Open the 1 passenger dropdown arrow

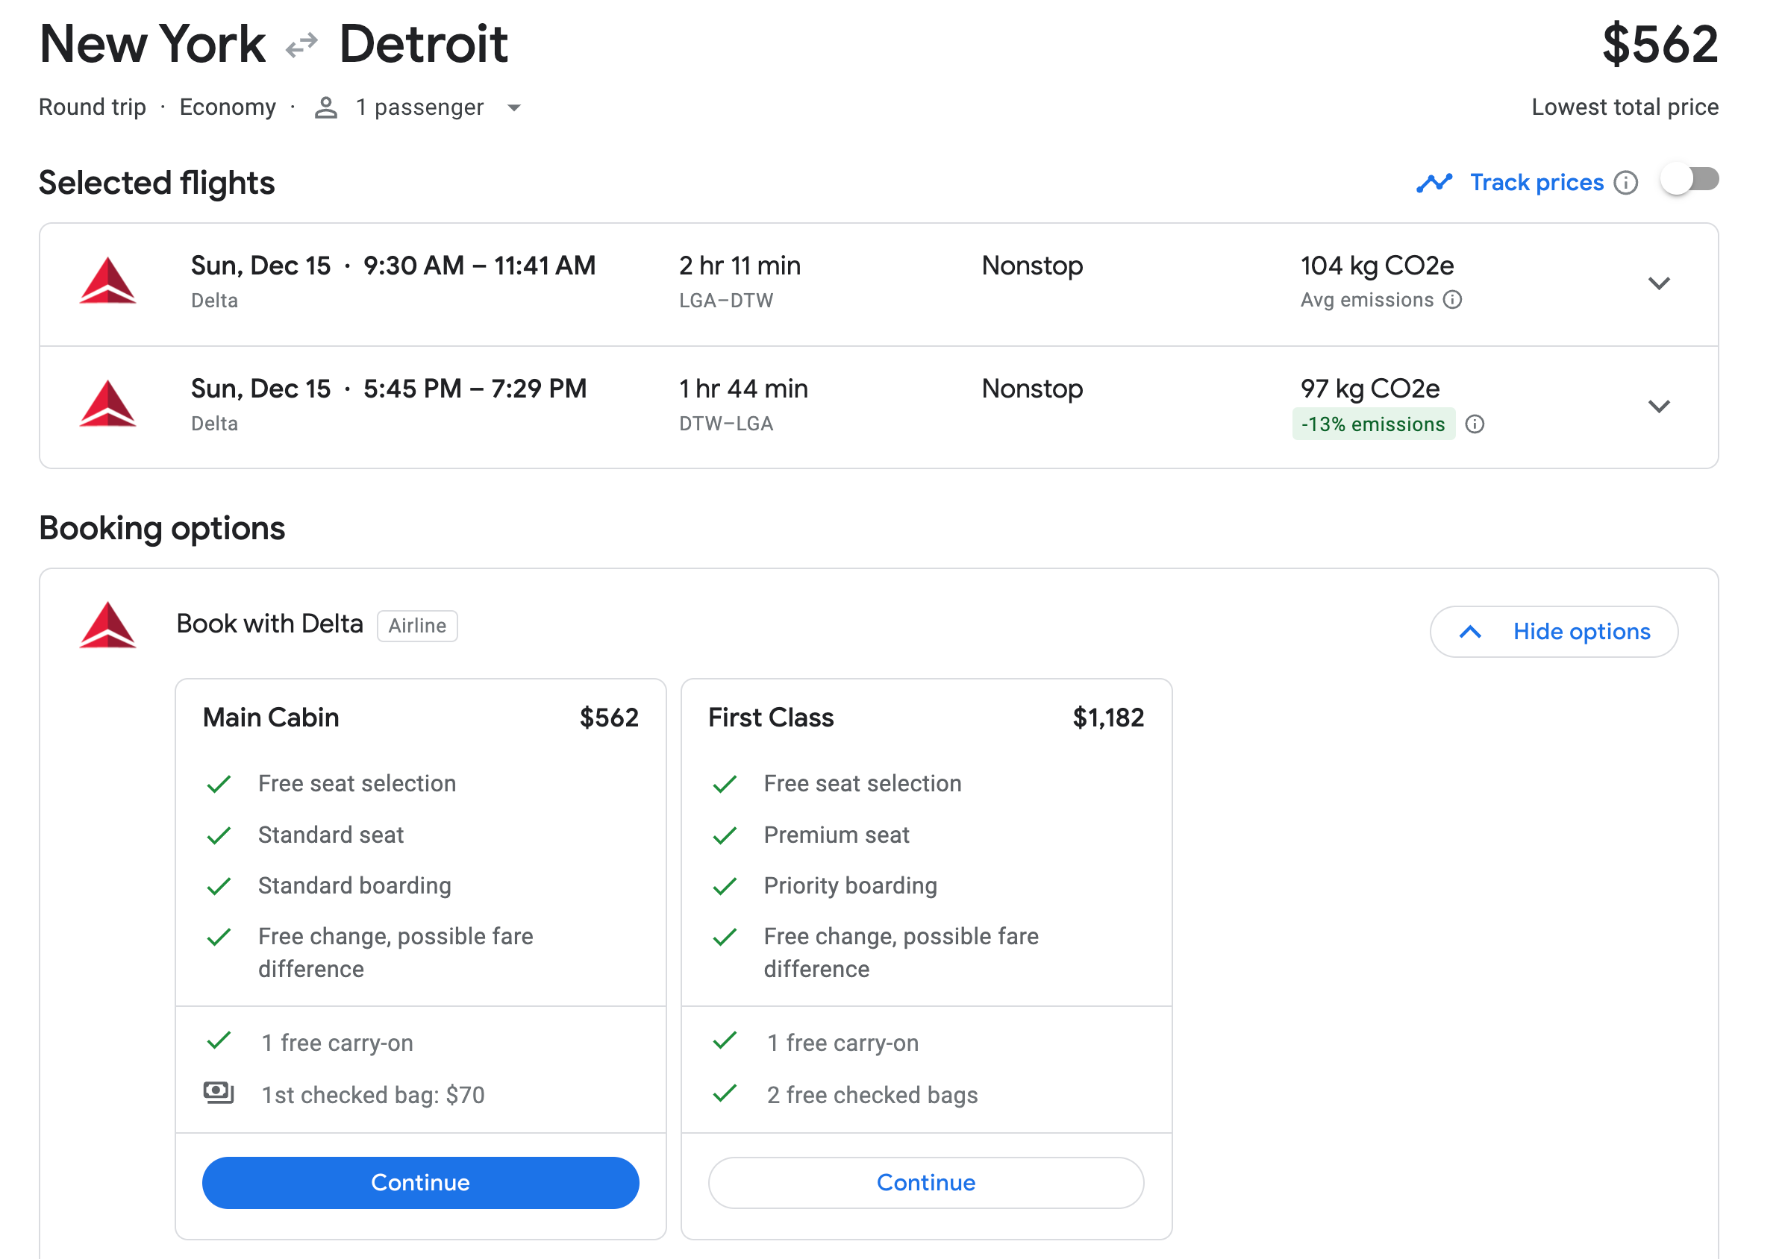(x=514, y=108)
